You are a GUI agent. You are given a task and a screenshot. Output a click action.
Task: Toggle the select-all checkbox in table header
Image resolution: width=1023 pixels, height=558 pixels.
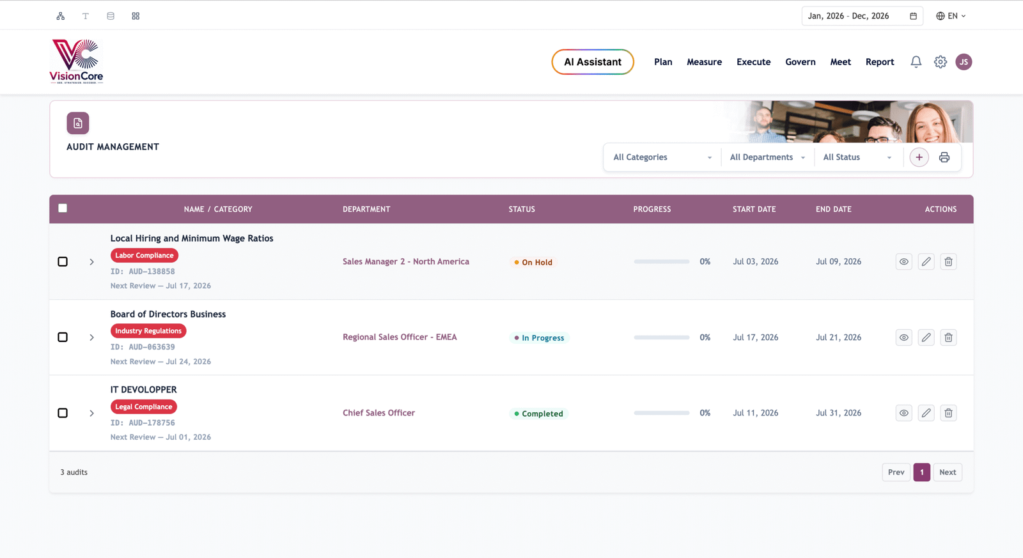(63, 208)
